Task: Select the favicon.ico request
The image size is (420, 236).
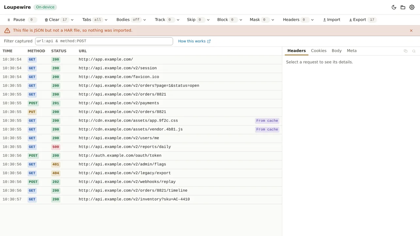Action: click(x=141, y=77)
